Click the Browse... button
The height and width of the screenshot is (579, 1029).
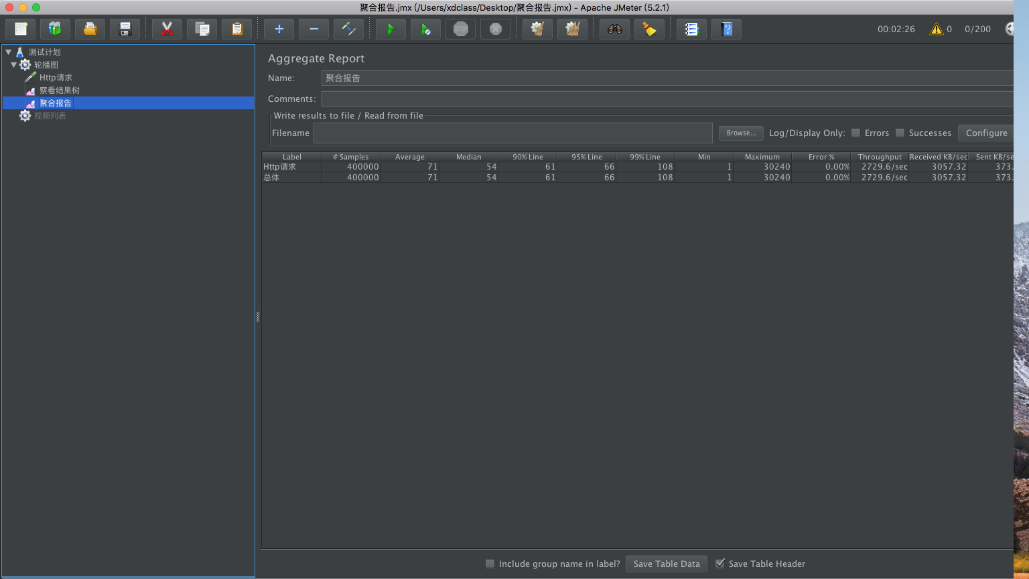pos(741,133)
